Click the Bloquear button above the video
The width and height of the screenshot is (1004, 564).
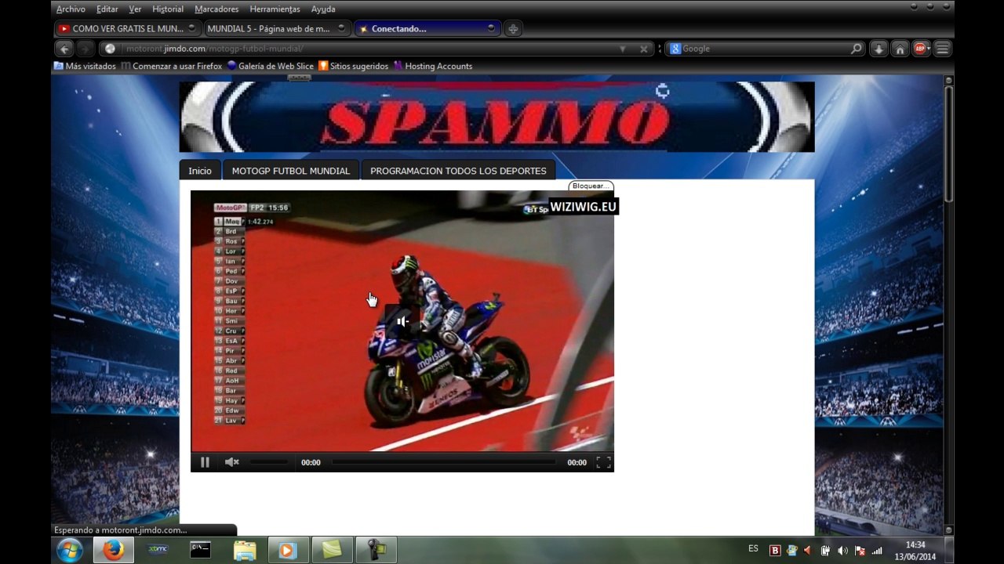click(x=591, y=186)
